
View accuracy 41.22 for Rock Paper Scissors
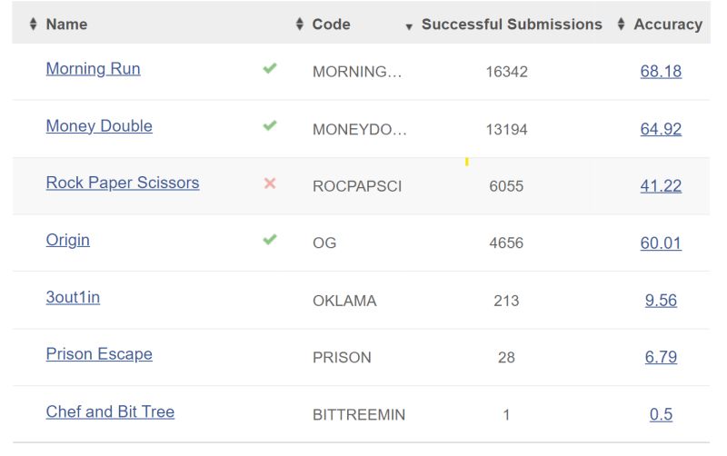tap(661, 186)
